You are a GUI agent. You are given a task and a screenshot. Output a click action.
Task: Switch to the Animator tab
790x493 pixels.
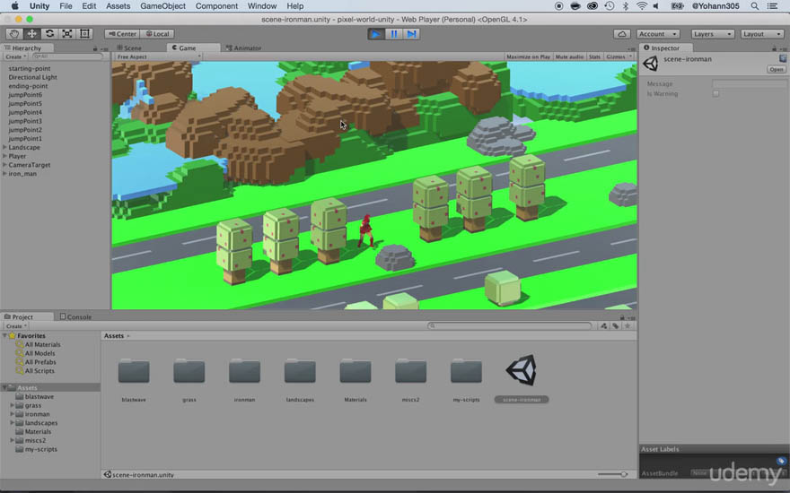244,48
